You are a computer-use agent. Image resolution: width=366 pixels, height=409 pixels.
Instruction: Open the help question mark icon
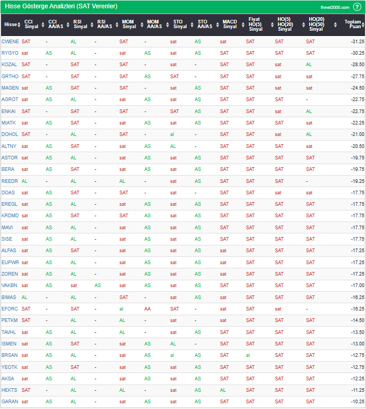point(357,7)
